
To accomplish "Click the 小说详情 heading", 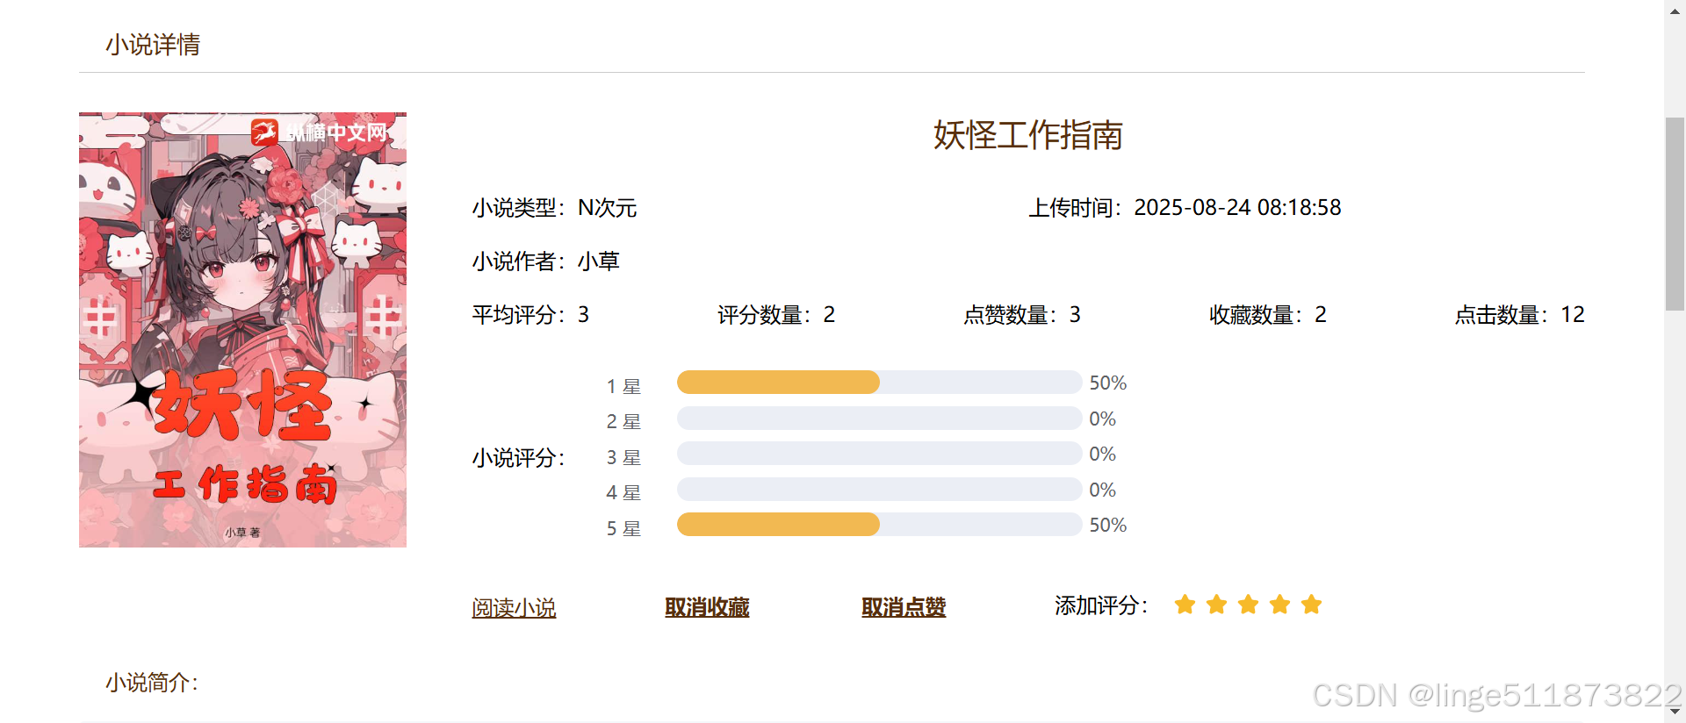I will [x=153, y=45].
